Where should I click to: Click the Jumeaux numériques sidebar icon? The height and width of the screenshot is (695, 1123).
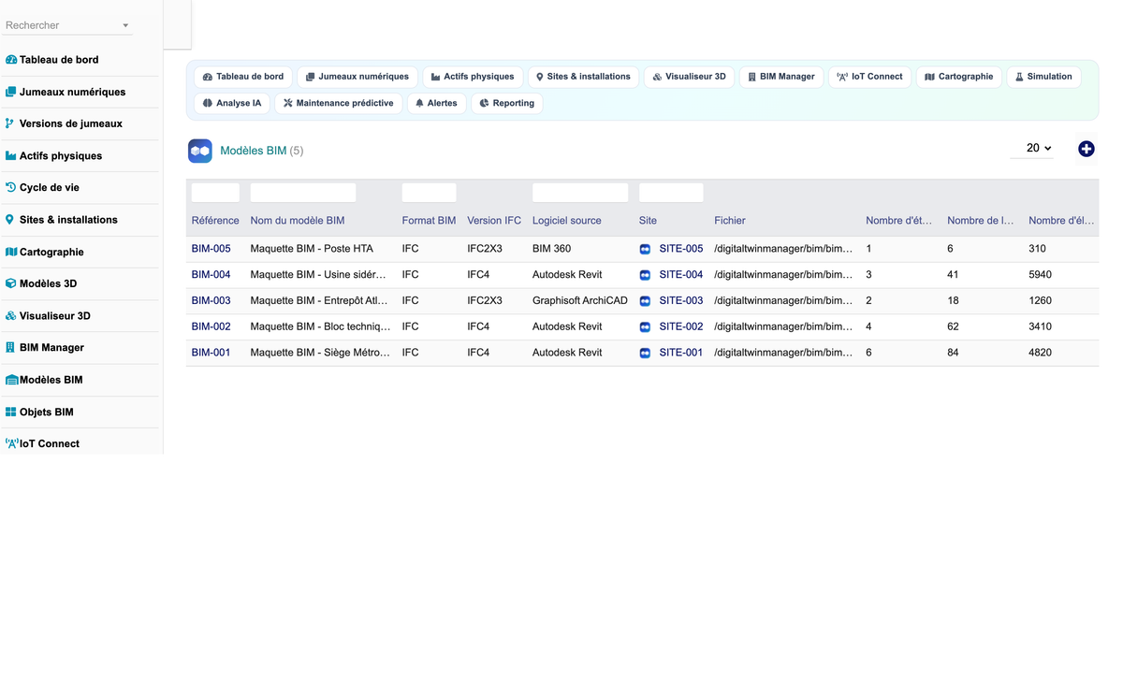click(11, 92)
